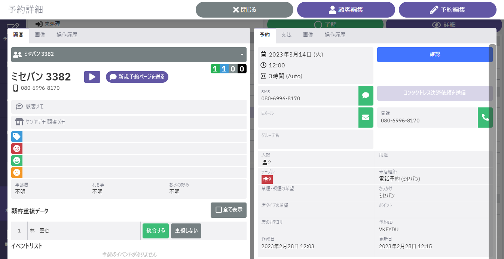Screen dimensions: 504x259
Task: Send SMS via green chat icon
Action: pyautogui.click(x=366, y=95)
